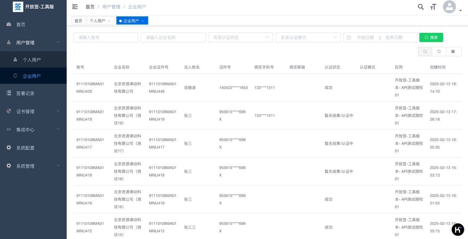
Task: Refresh the table with the refresh icon
Action: tap(439, 52)
